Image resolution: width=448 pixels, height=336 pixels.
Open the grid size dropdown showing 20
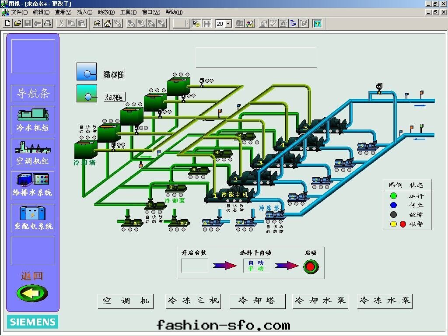(228, 24)
